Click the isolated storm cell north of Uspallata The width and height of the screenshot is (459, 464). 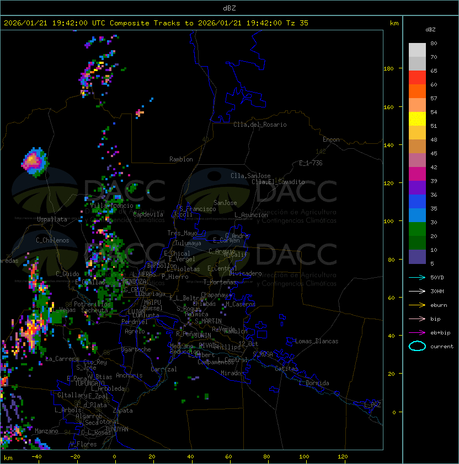click(35, 162)
